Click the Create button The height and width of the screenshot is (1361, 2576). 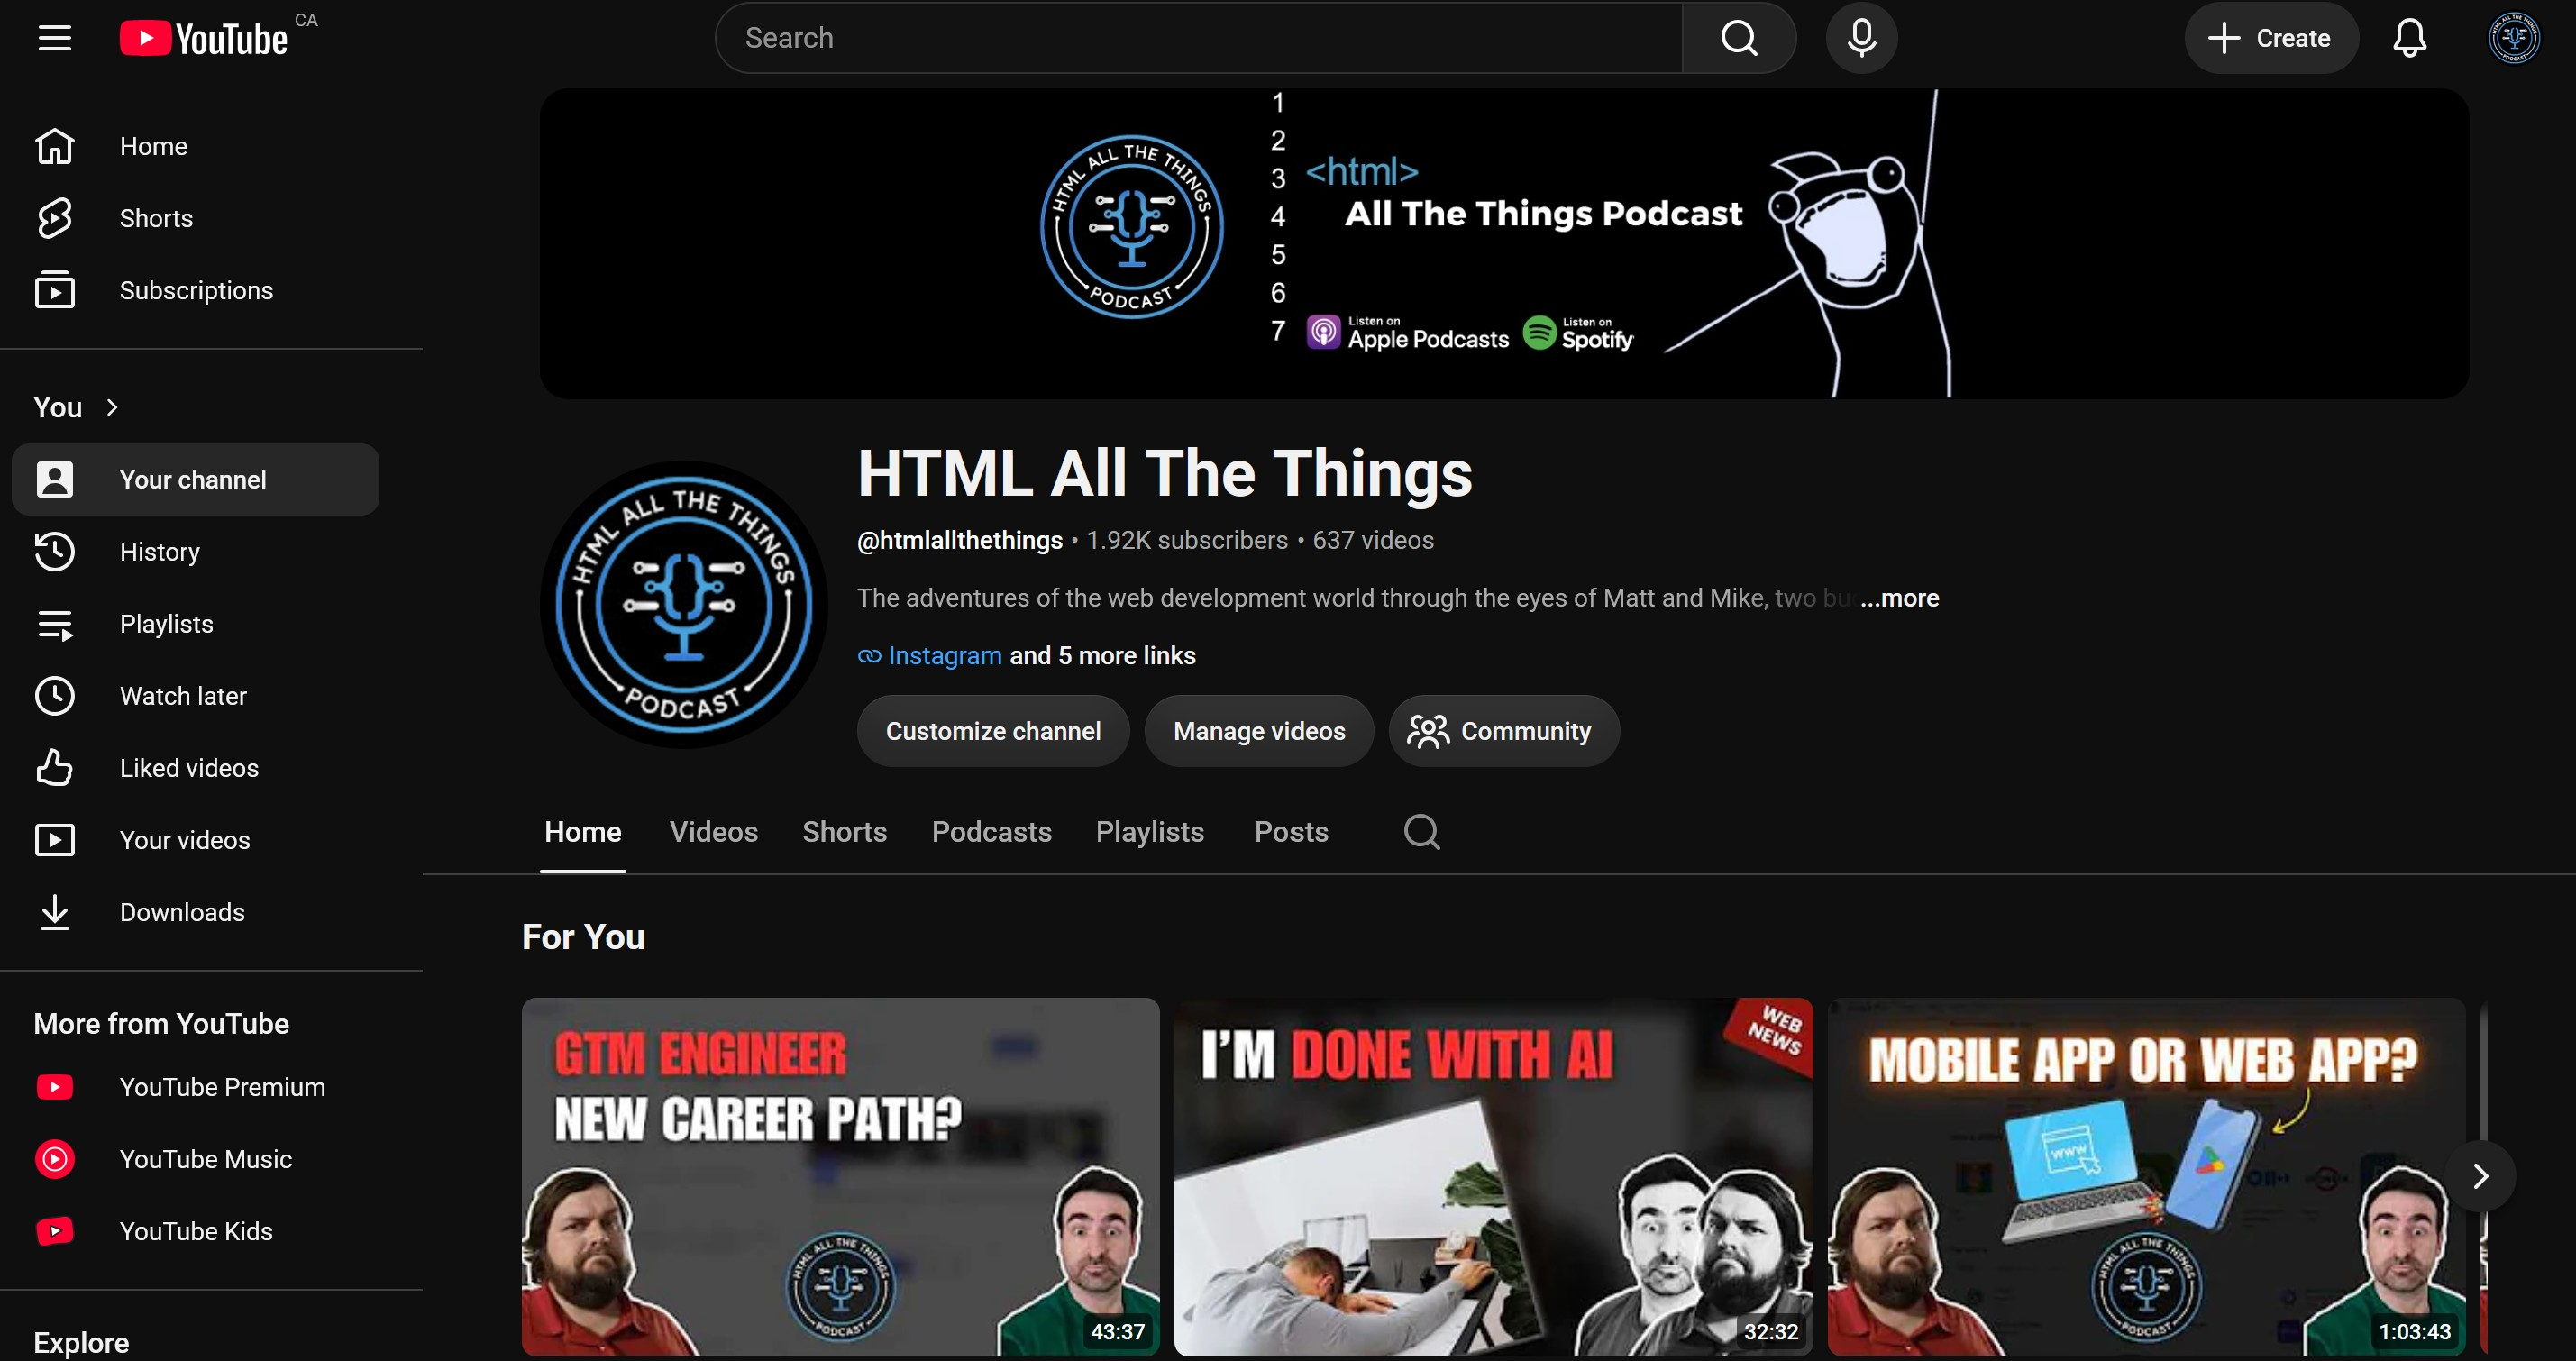tap(2270, 38)
